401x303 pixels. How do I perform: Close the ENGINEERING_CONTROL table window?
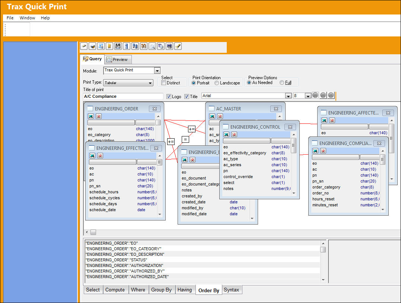click(290, 127)
